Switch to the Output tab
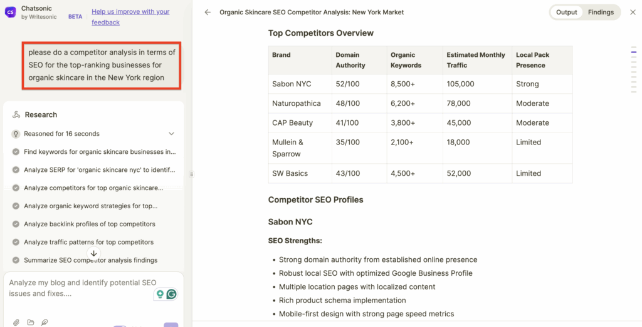The image size is (642, 327). 567,13
